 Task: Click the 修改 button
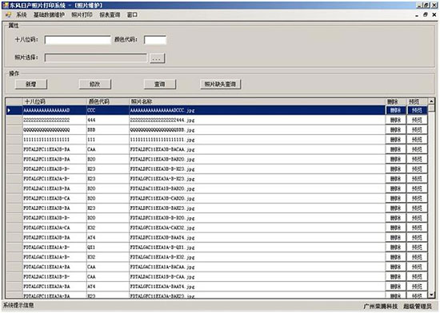(95, 84)
